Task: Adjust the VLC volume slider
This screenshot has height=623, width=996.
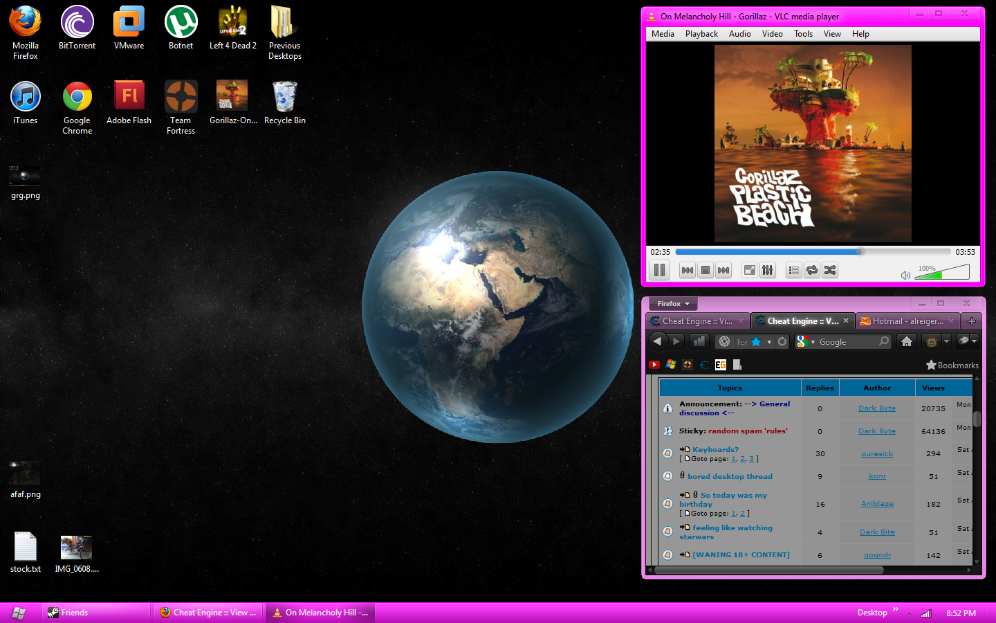Action: (941, 273)
